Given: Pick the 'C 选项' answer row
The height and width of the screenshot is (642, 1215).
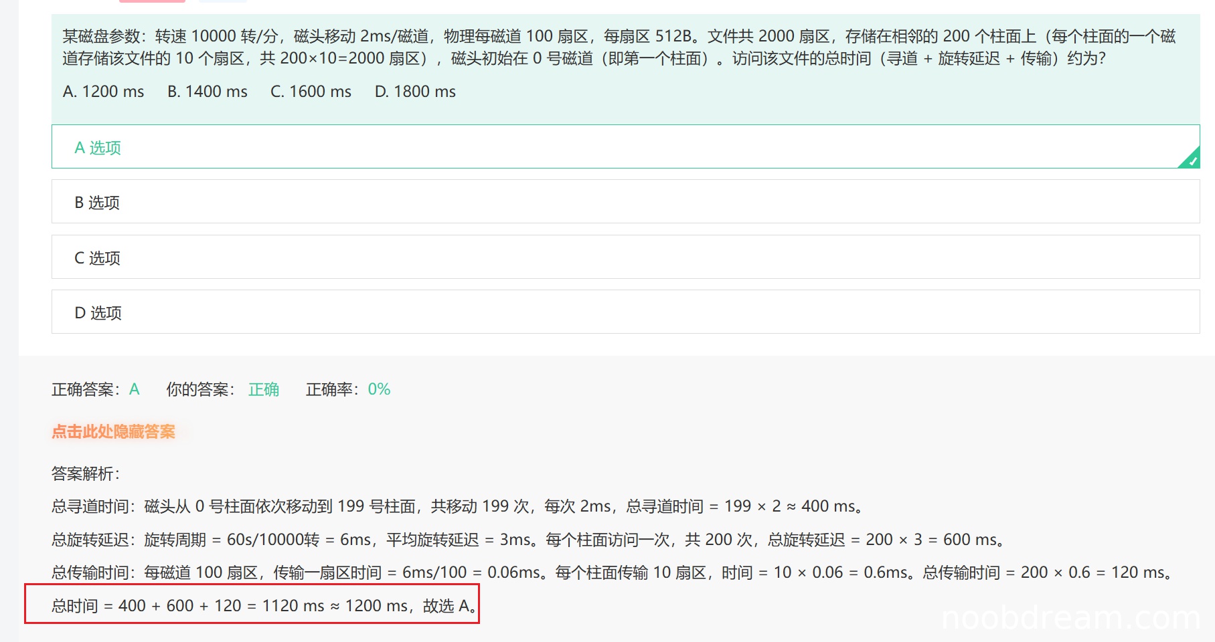Looking at the screenshot, I should click(x=98, y=257).
